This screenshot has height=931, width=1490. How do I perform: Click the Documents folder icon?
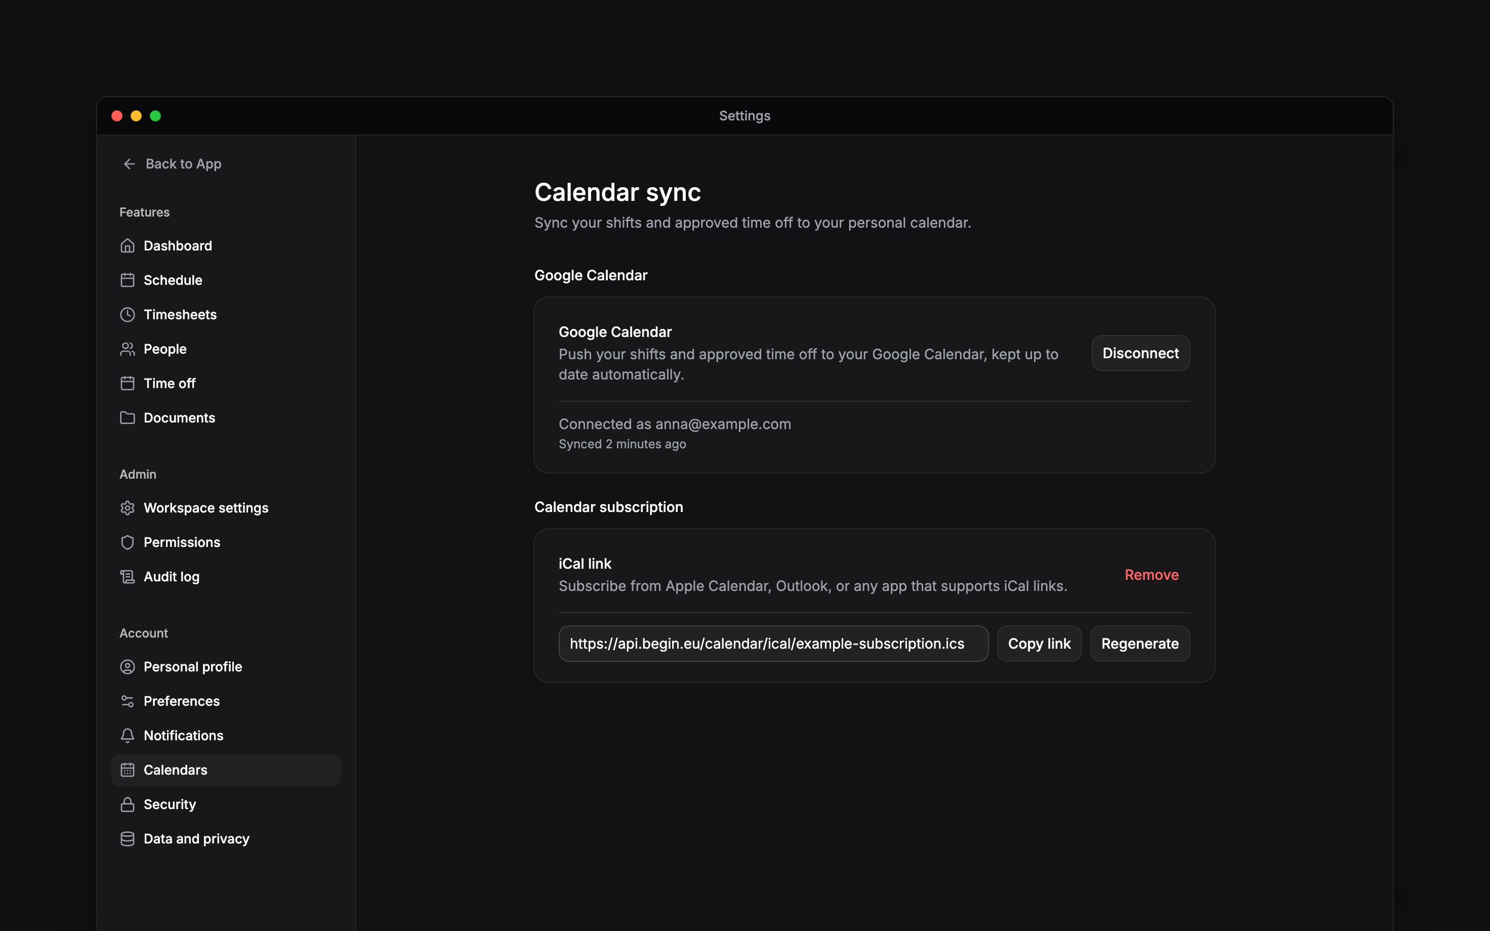coord(128,418)
